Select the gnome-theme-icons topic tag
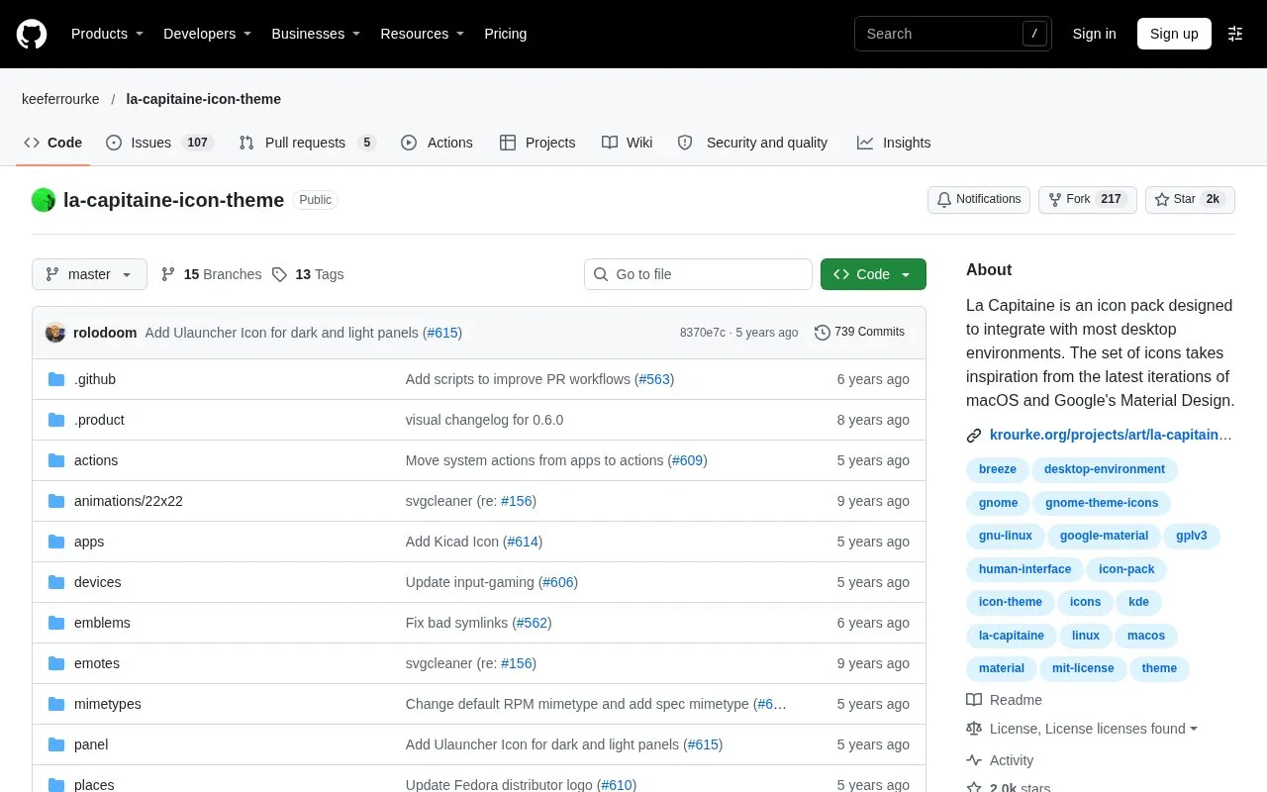This screenshot has width=1267, height=792. point(1102,503)
